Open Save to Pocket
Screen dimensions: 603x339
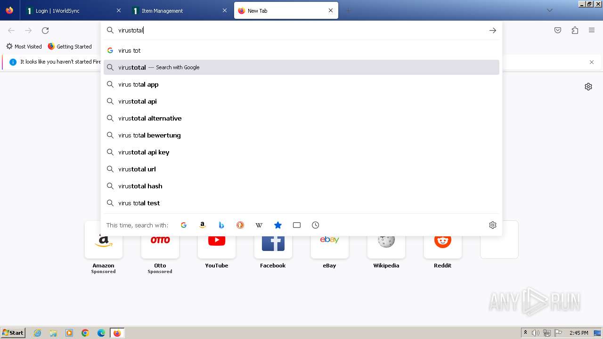[558, 30]
